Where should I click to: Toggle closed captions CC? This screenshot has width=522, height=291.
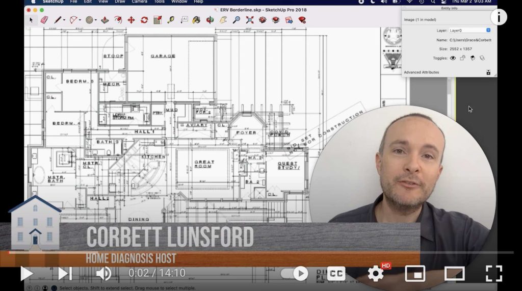(336, 274)
